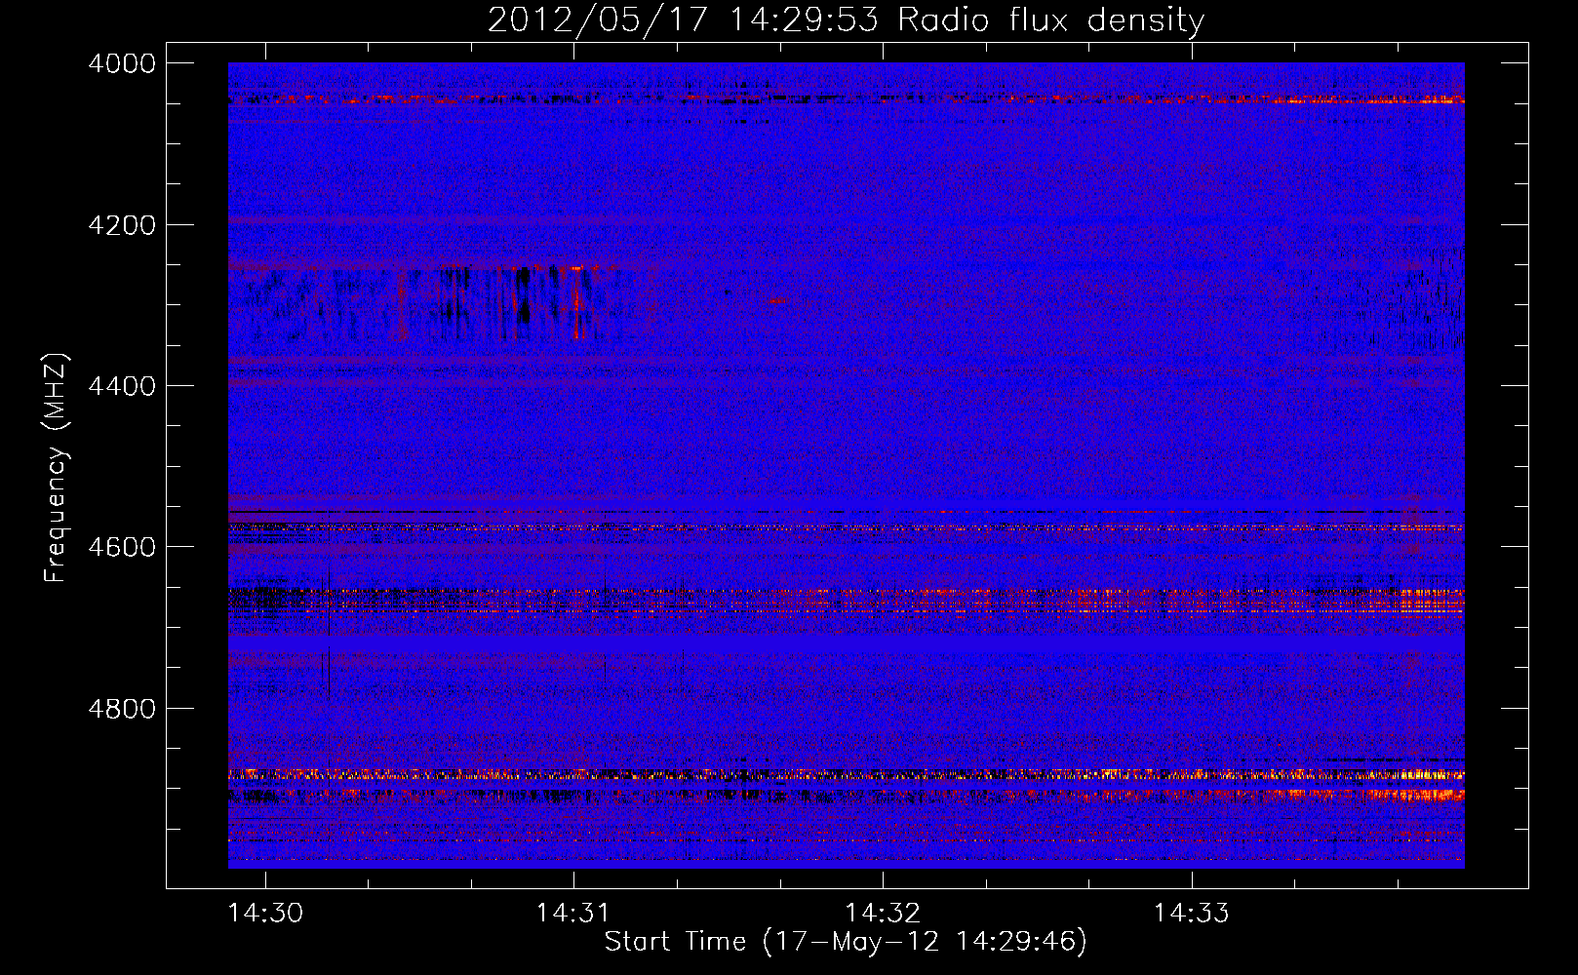Click the 4800 frequency tick label
This screenshot has height=975, width=1578.
122,709
